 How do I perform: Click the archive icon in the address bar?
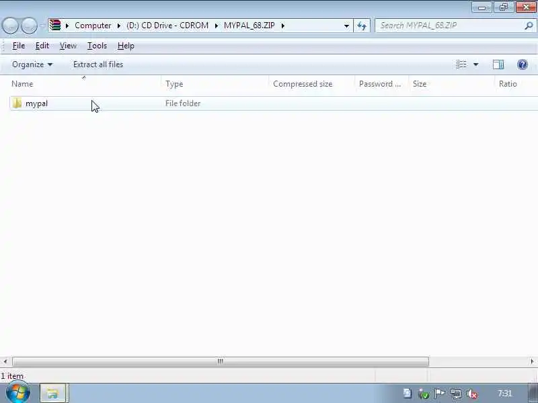click(55, 26)
